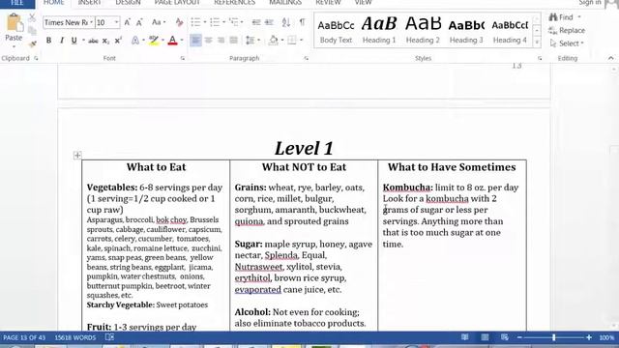
Task: Open the underline style dropdown arrow
Action: point(83,41)
